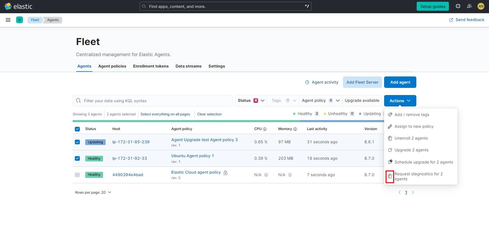Click the lock icon on Elastic Cloud agent policy
This screenshot has width=489, height=234.
[x=226, y=172]
